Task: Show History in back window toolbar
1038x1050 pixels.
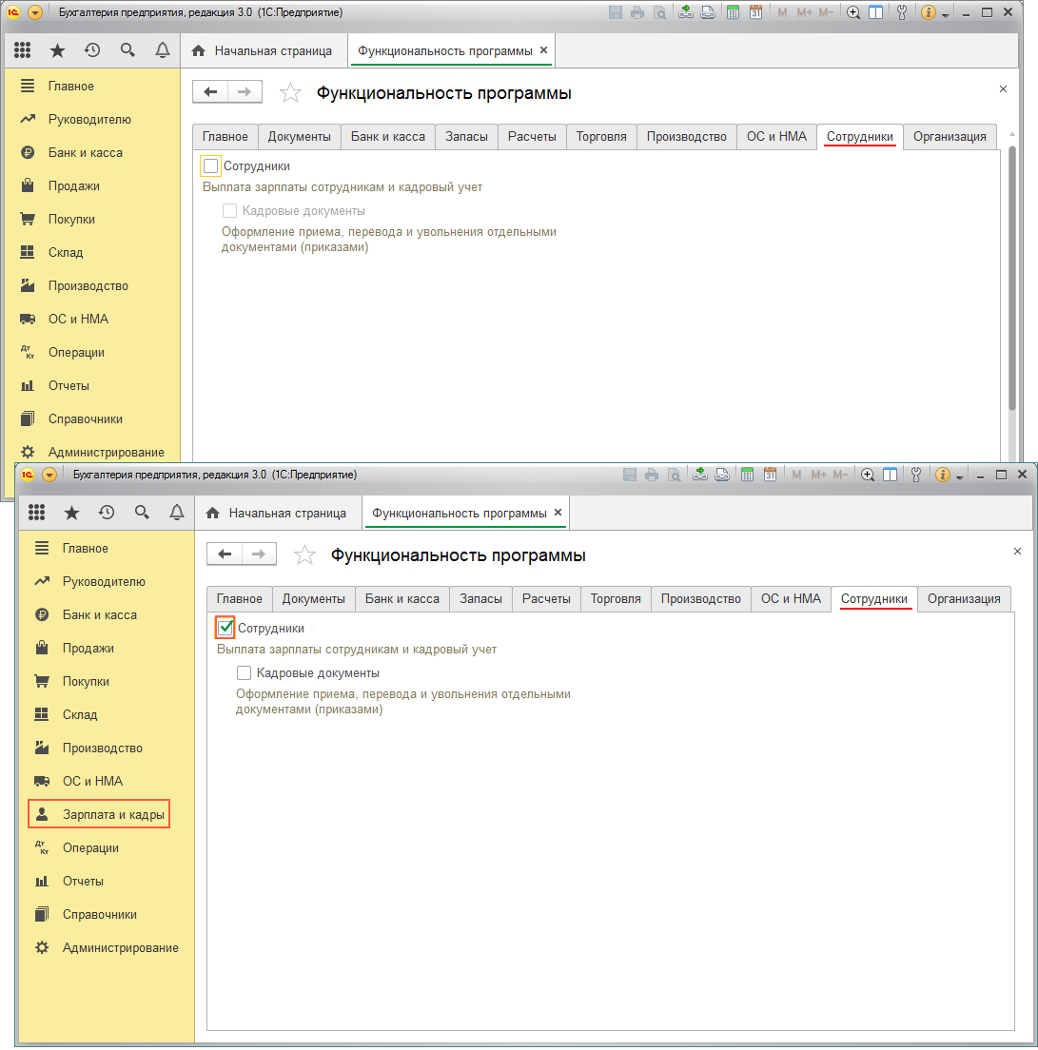Action: 92,50
